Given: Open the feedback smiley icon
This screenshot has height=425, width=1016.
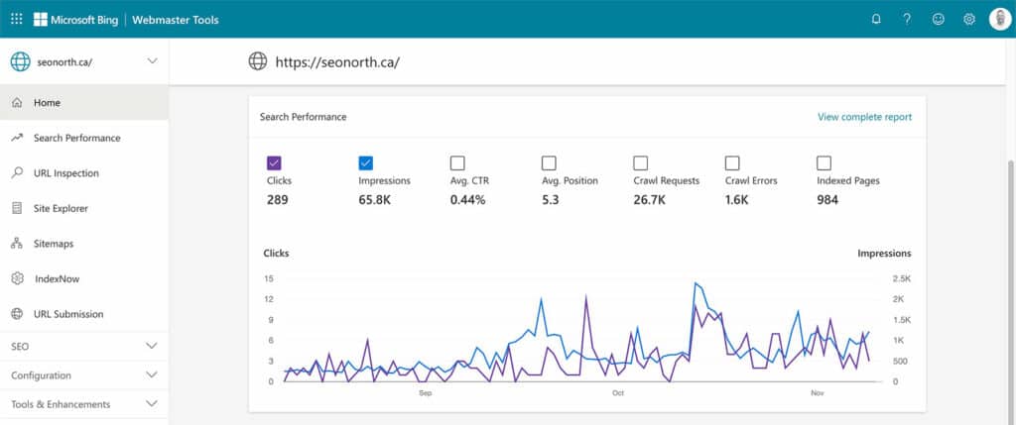Looking at the screenshot, I should 939,20.
